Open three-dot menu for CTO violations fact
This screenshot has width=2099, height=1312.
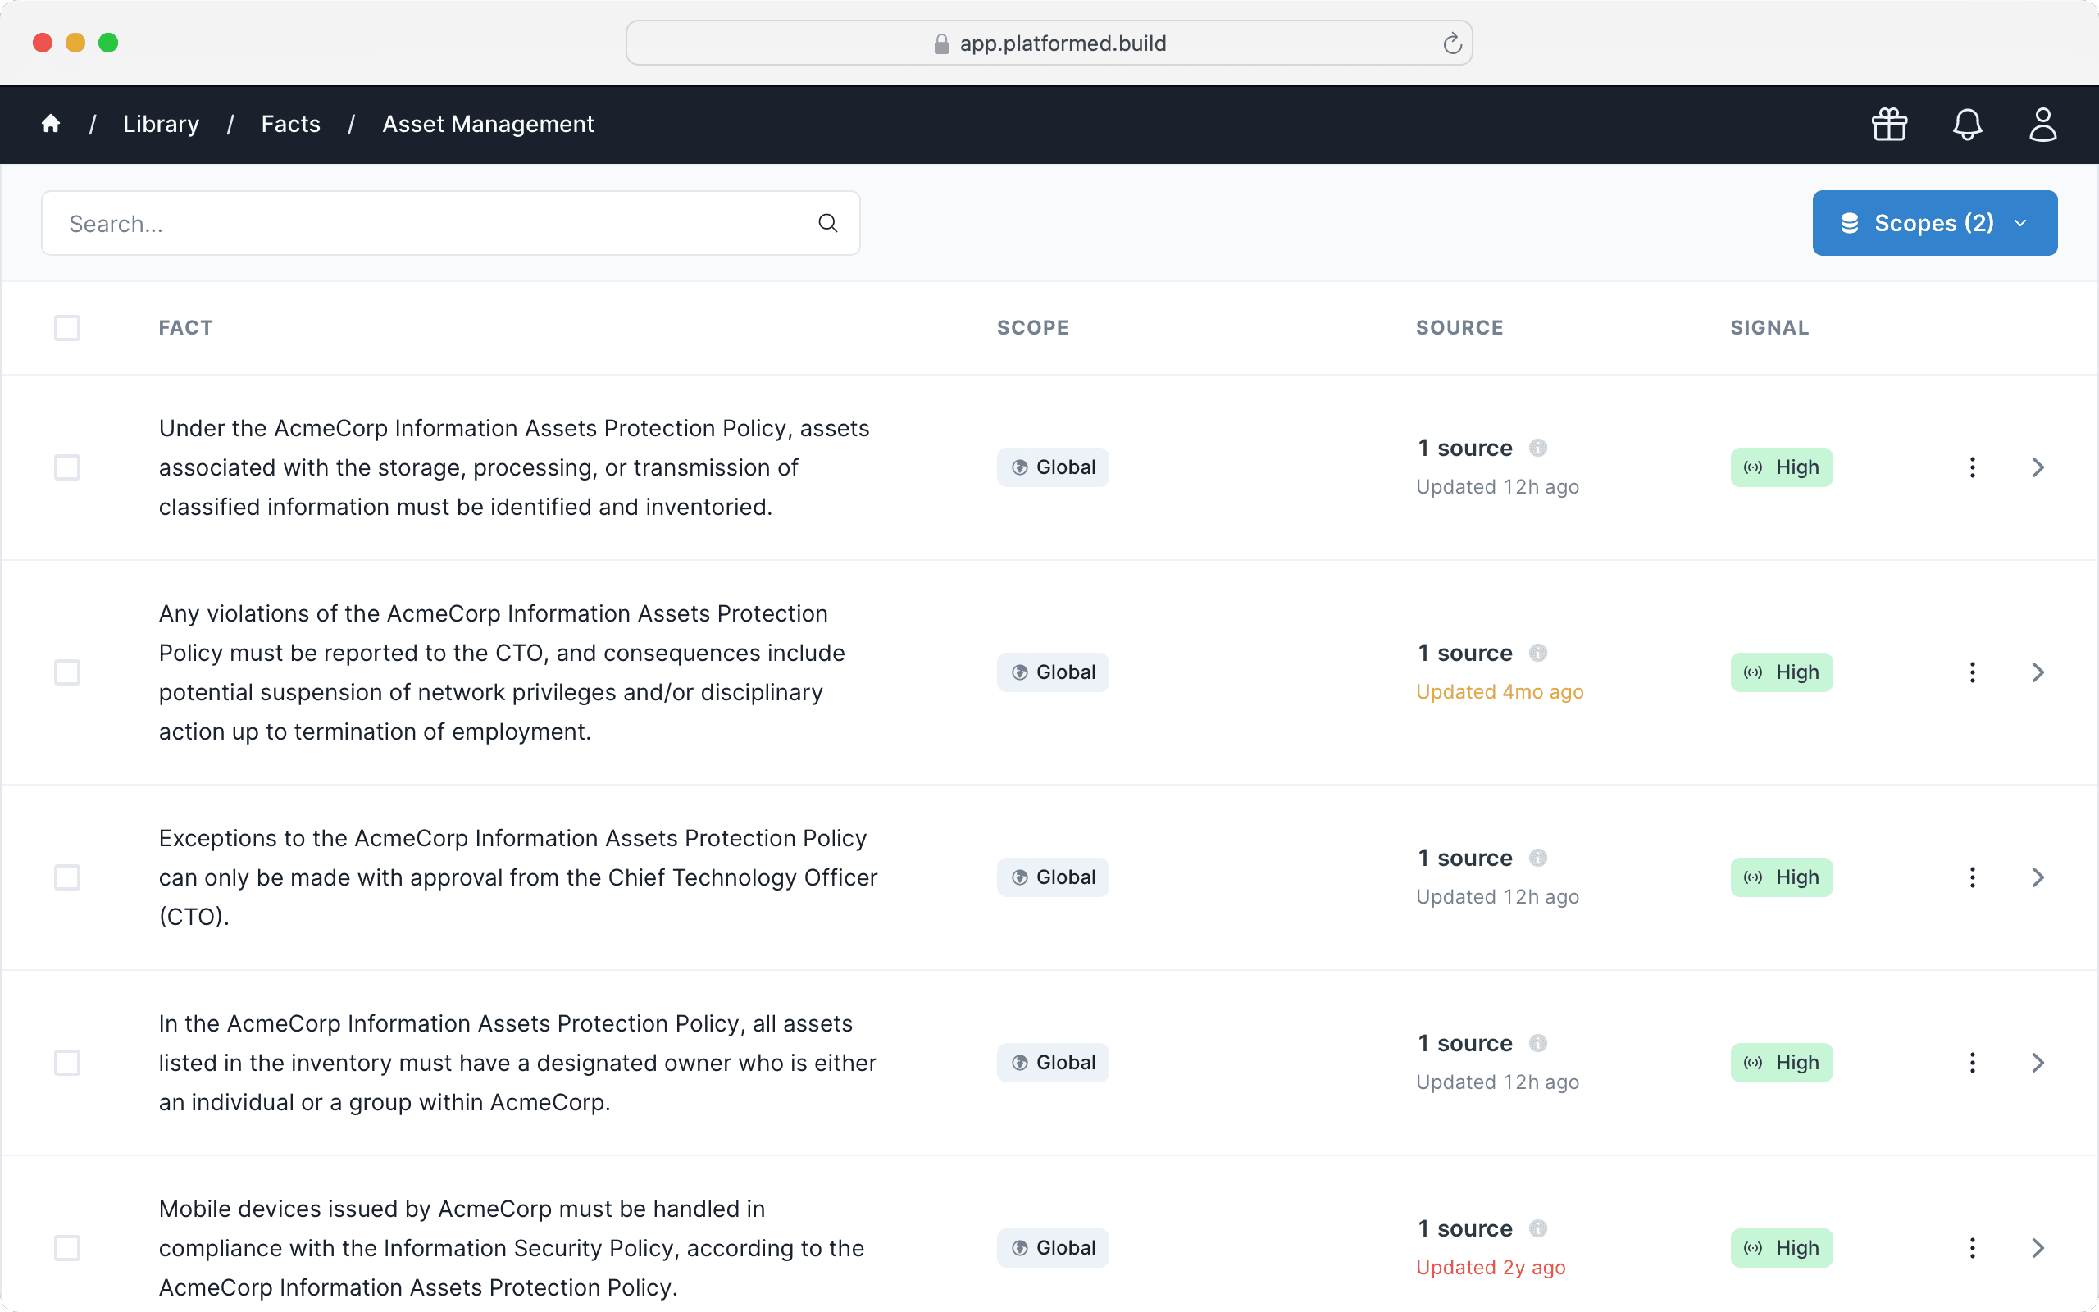point(1973,672)
